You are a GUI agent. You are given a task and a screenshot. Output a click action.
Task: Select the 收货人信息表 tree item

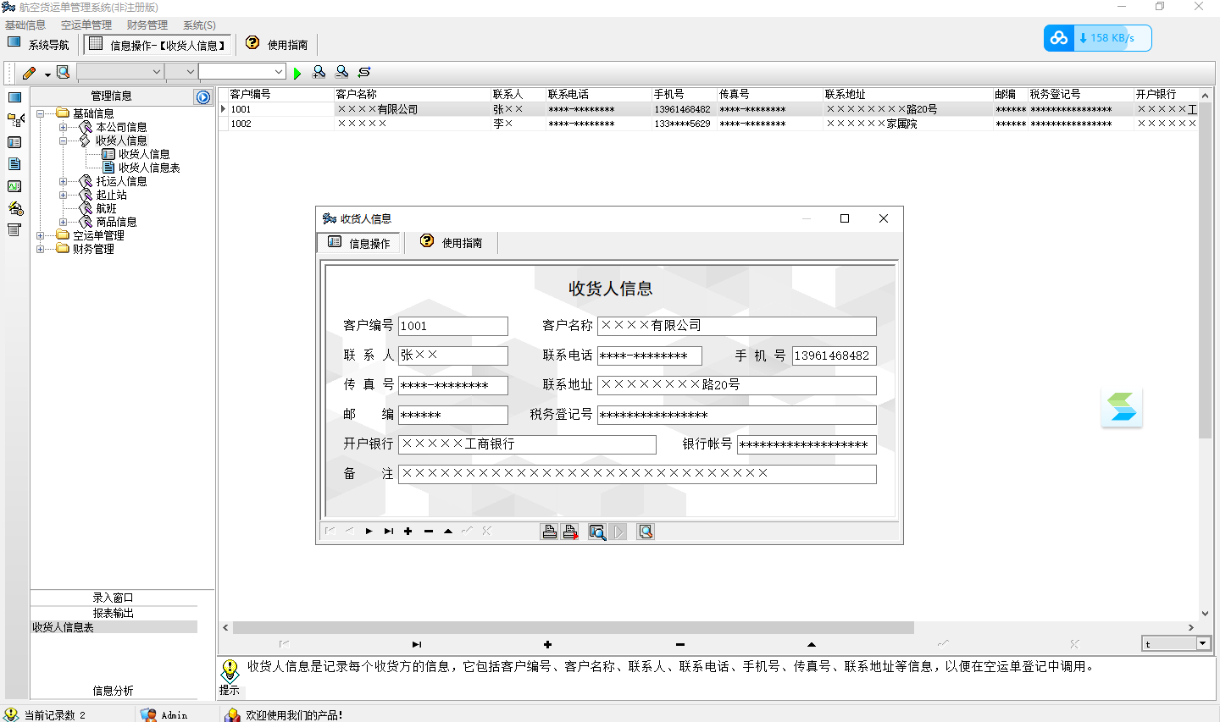tap(149, 168)
